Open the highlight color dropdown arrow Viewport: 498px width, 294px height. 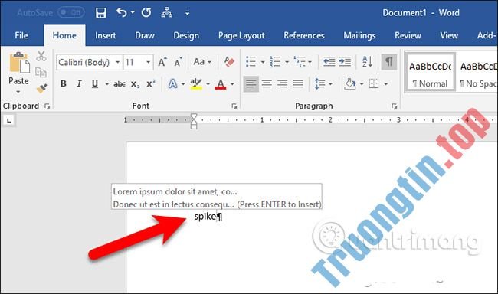(208, 83)
